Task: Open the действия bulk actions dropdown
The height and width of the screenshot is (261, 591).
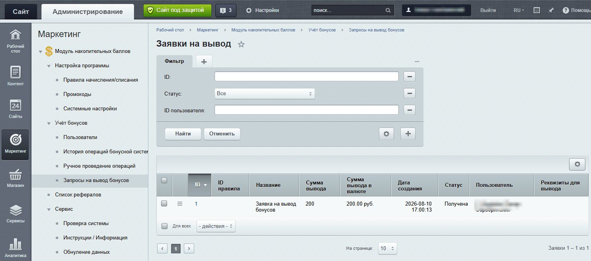Action: point(216,226)
